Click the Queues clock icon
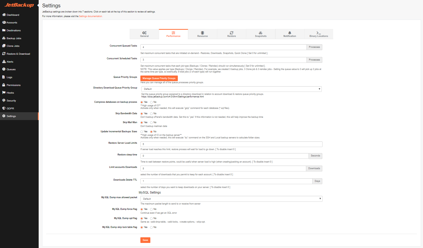 [4, 69]
